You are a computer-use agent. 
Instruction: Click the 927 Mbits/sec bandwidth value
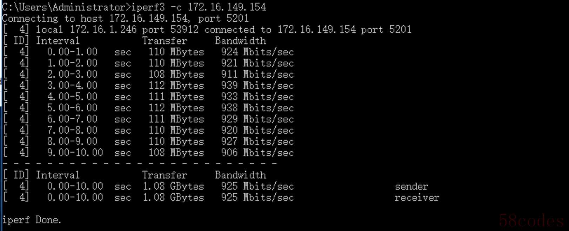tap(257, 142)
